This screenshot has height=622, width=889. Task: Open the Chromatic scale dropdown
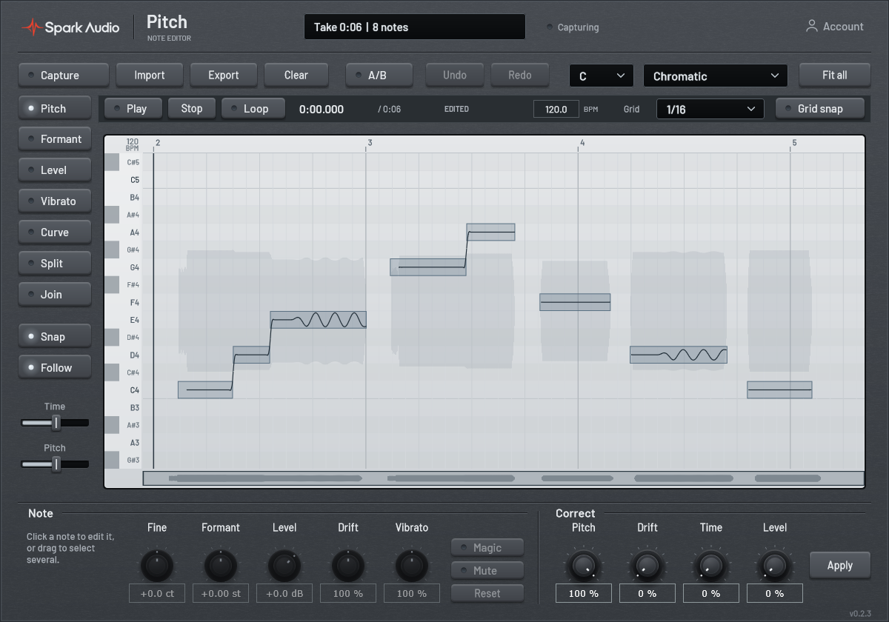716,76
